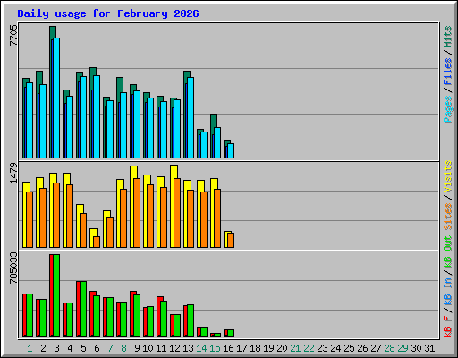The height and width of the screenshot is (358, 458).
Task: Select the green kB bar for day 14
Action: coord(204,332)
